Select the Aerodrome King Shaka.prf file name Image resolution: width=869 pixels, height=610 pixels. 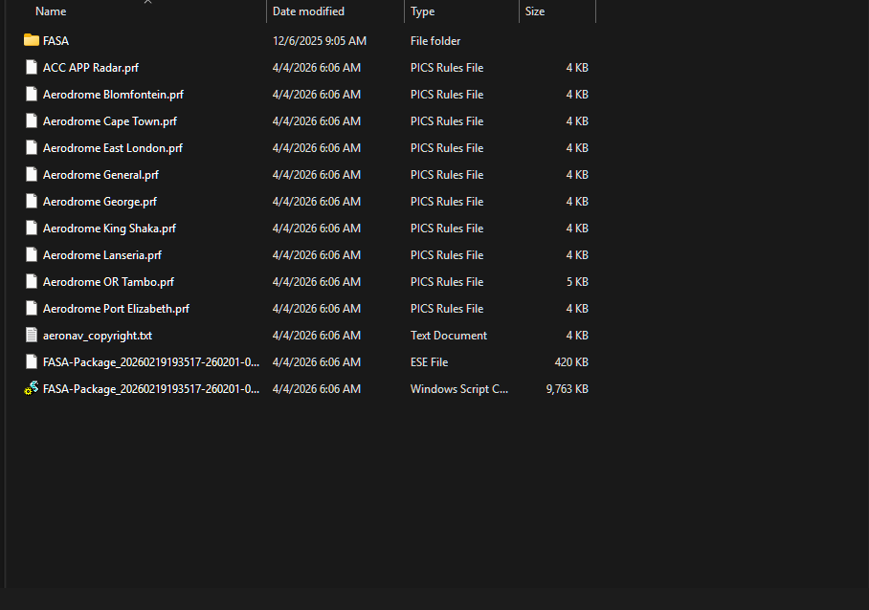pyautogui.click(x=109, y=229)
